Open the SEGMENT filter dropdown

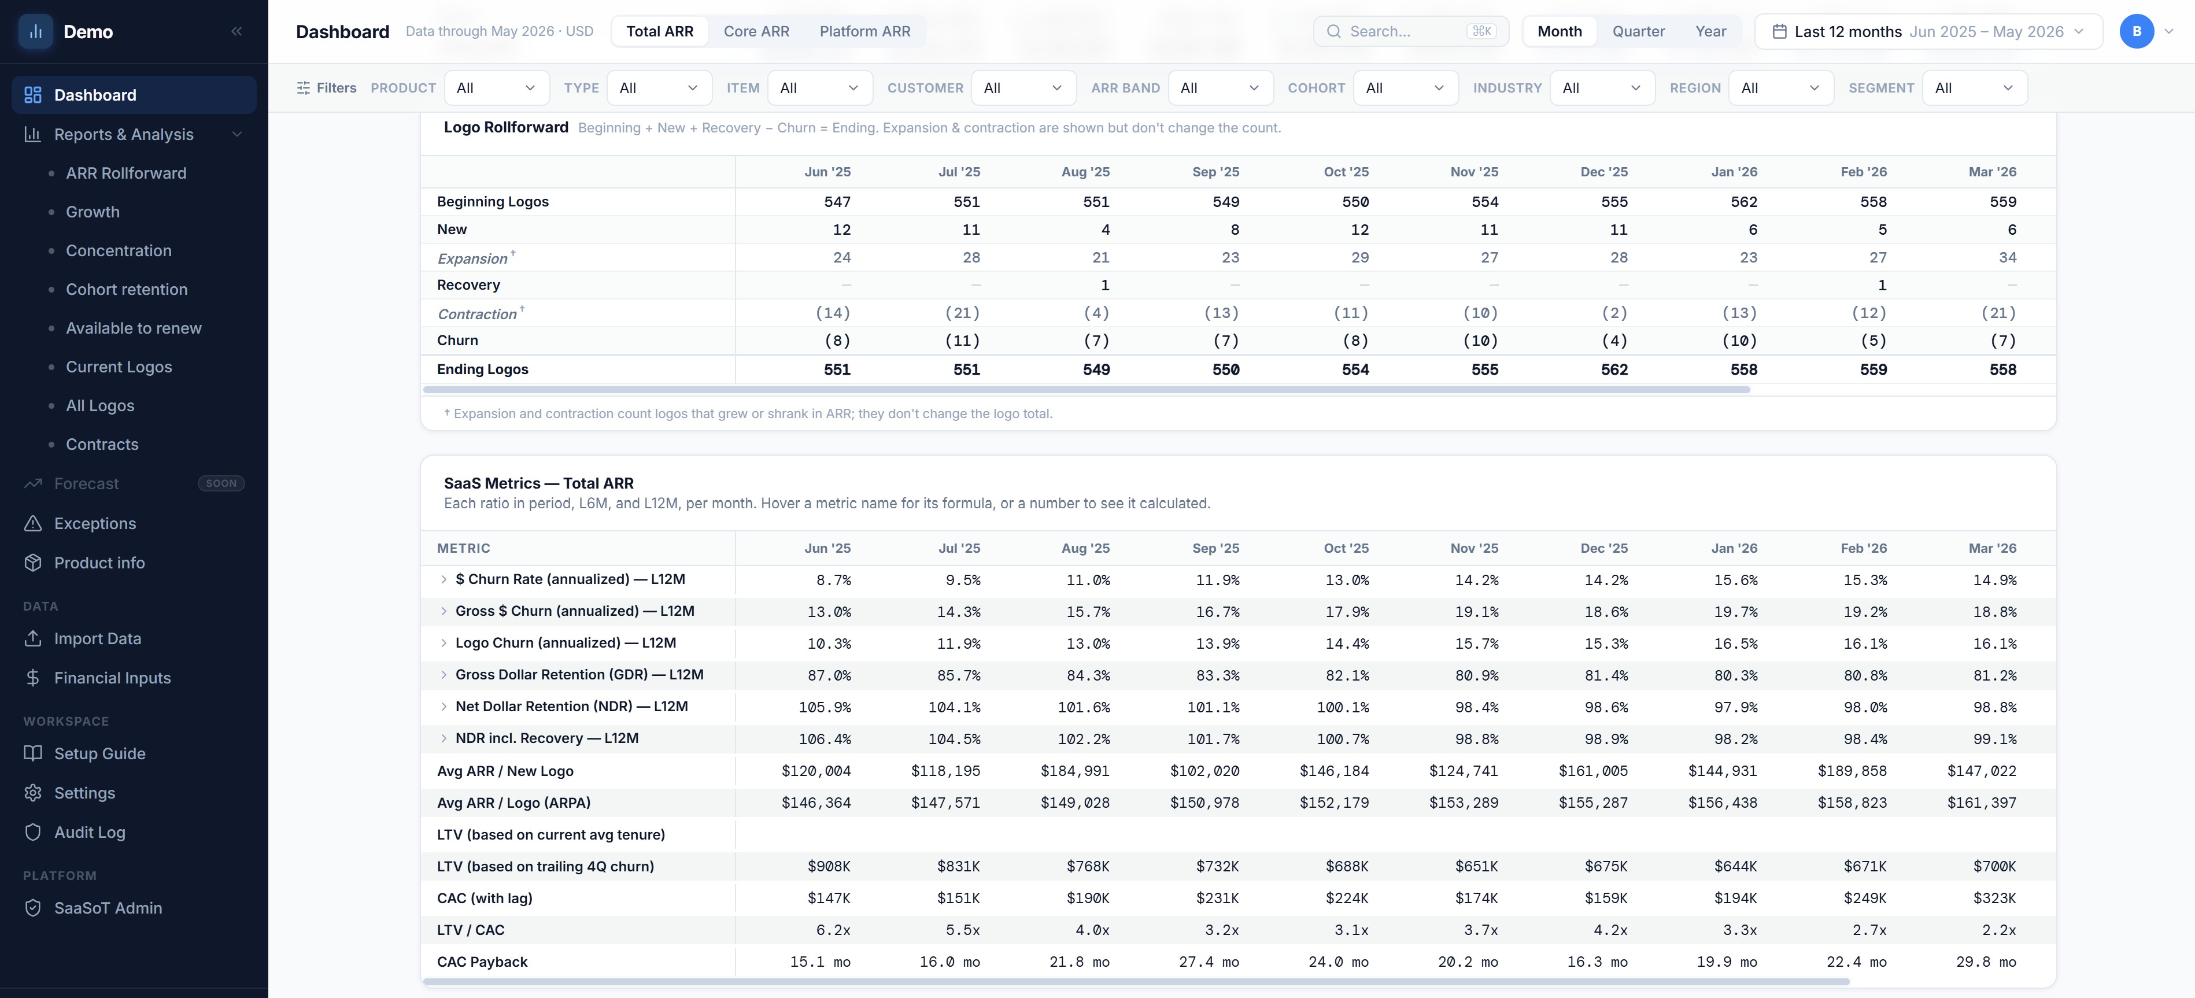point(1974,88)
